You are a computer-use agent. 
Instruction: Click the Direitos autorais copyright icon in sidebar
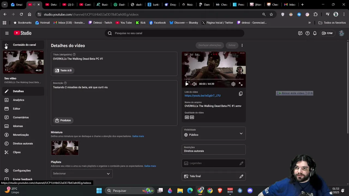click(x=7, y=143)
